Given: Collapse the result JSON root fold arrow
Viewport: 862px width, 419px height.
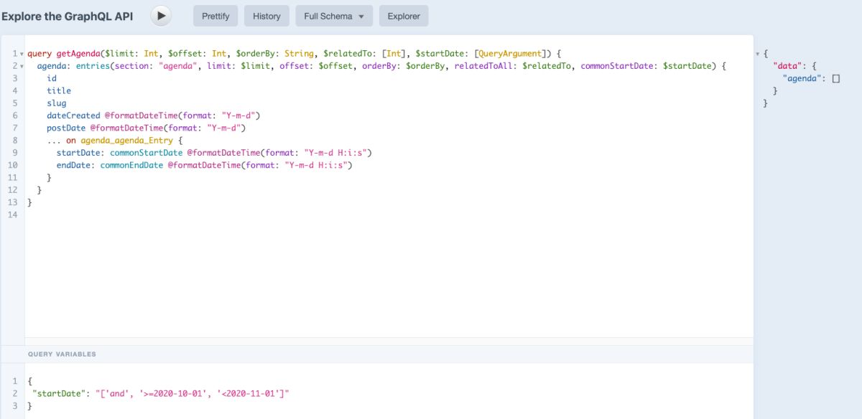Looking at the screenshot, I should pos(757,55).
